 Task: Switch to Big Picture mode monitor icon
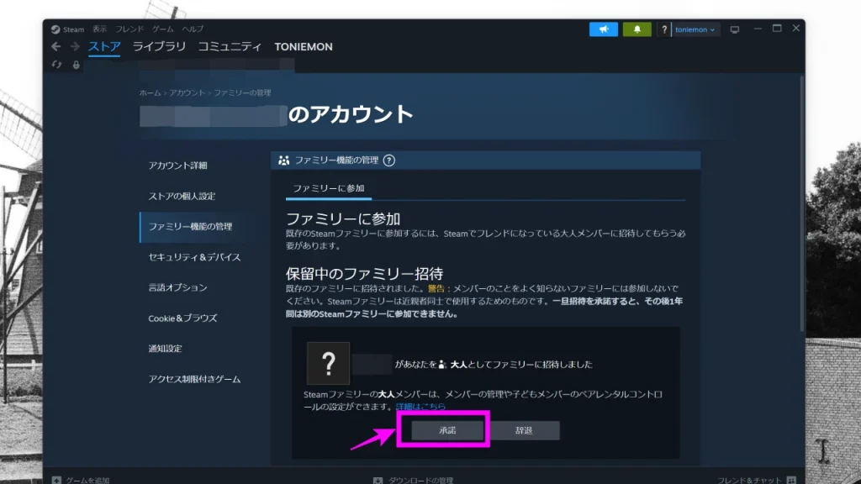point(735,29)
